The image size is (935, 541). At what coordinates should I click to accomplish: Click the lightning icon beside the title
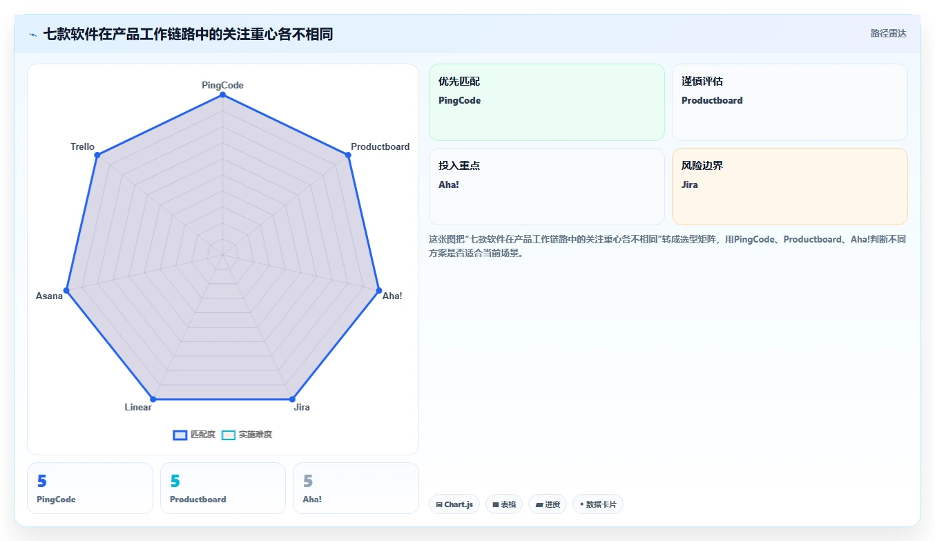(x=33, y=34)
